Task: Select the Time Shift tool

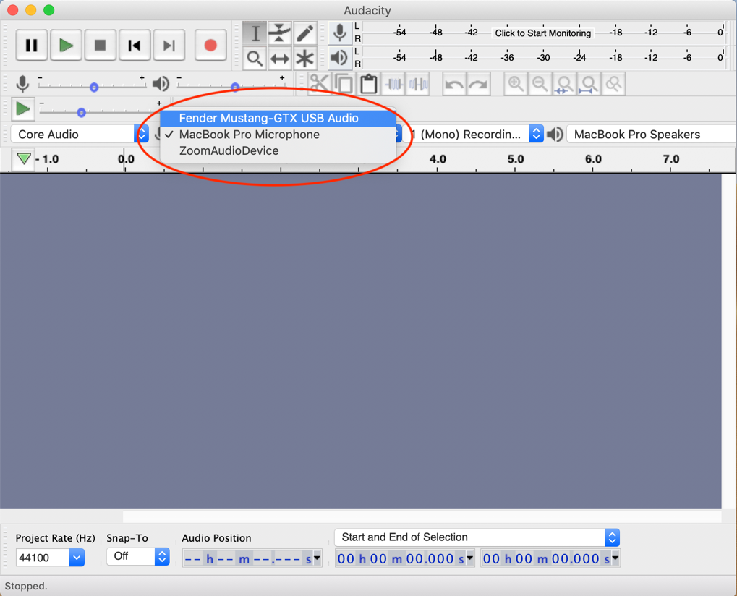Action: pyautogui.click(x=280, y=59)
